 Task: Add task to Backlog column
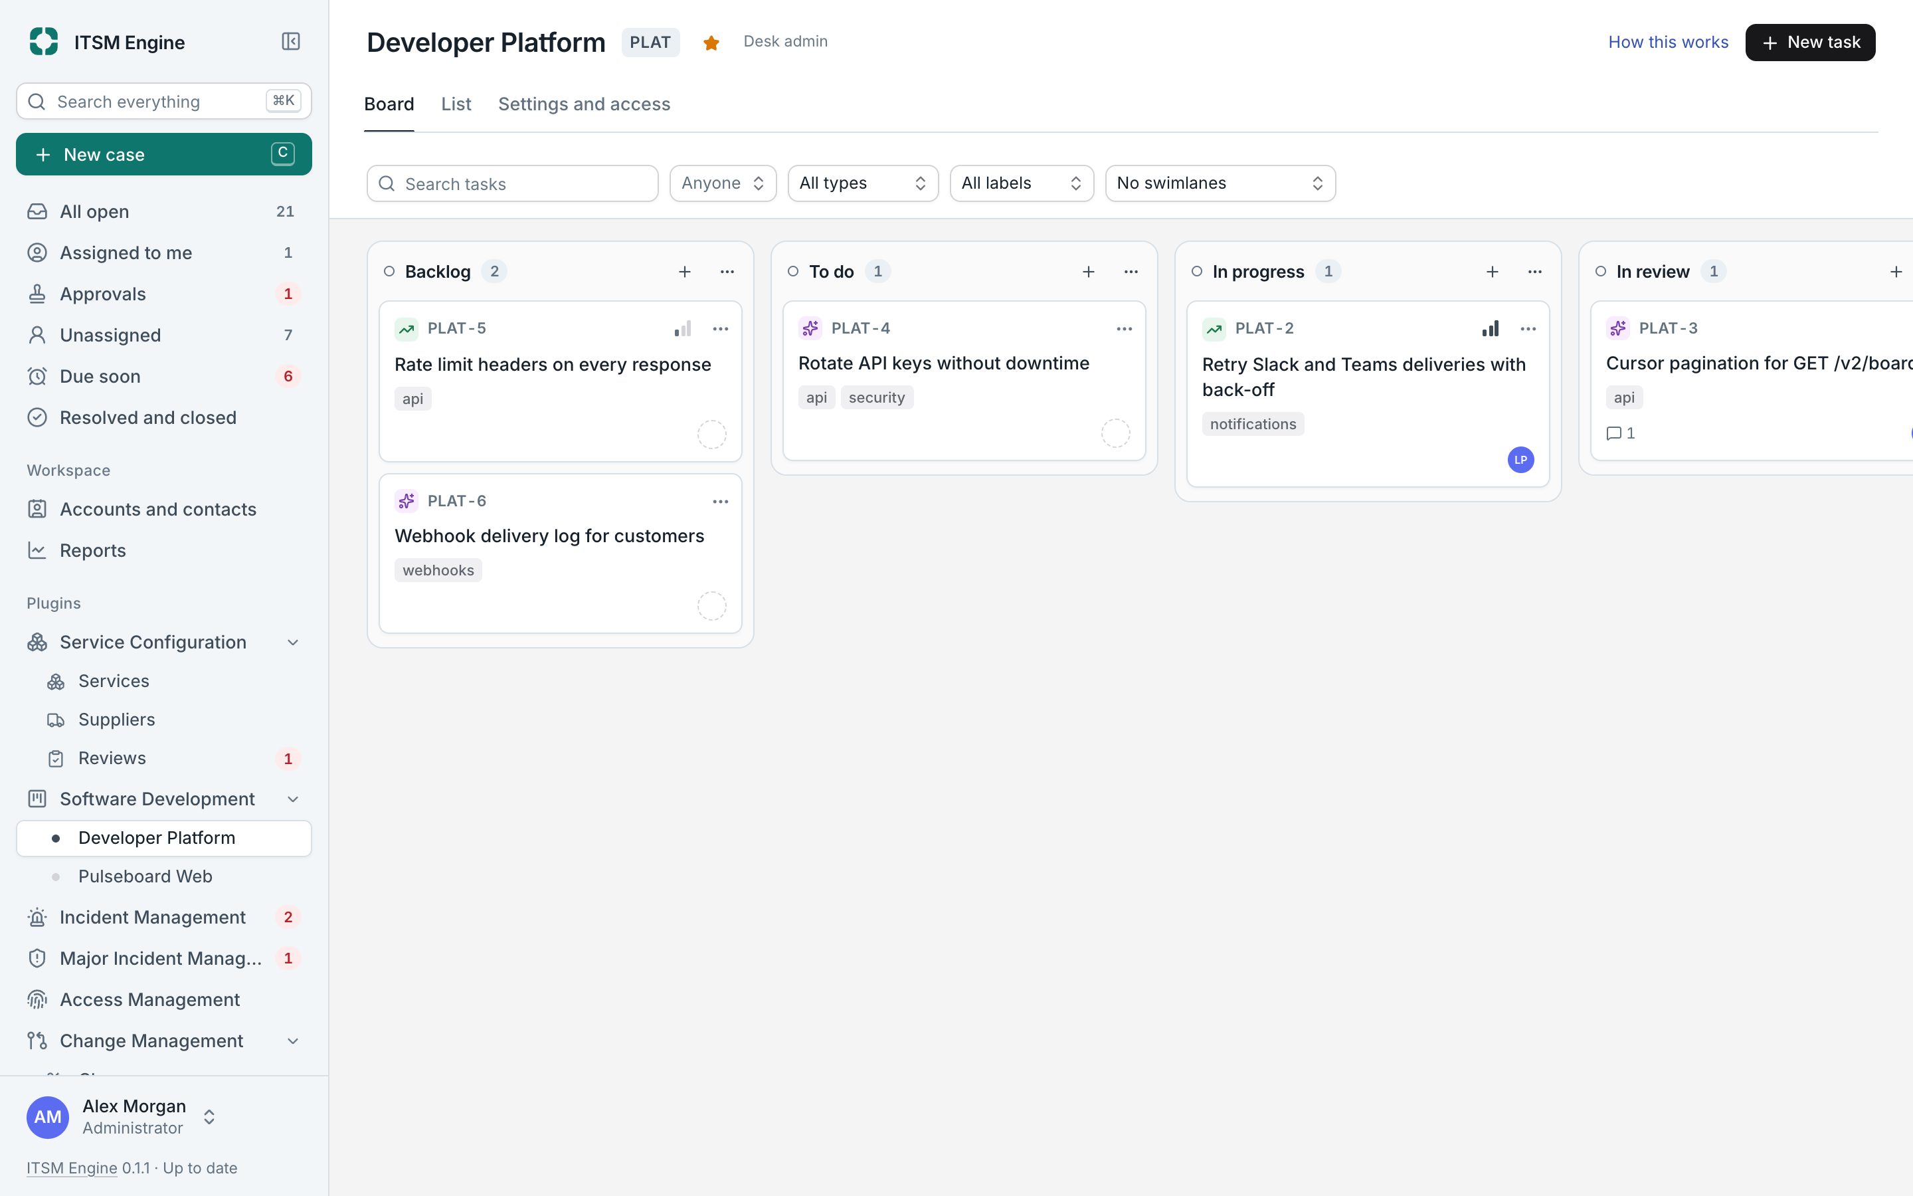685,271
